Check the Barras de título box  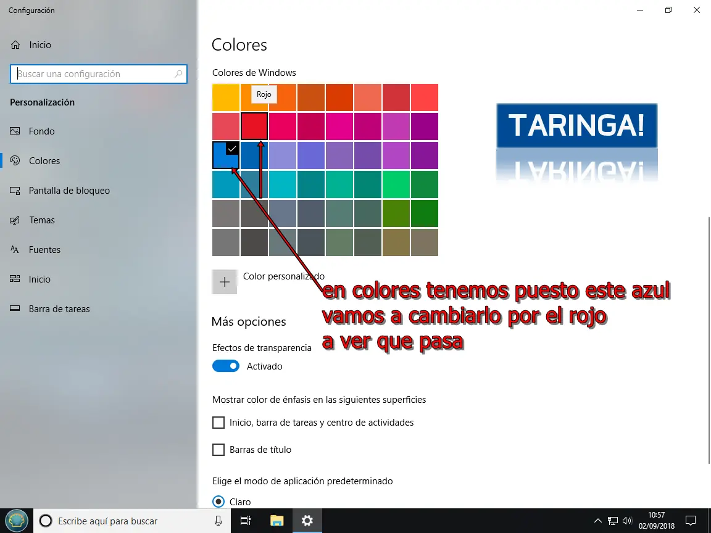pyautogui.click(x=218, y=450)
